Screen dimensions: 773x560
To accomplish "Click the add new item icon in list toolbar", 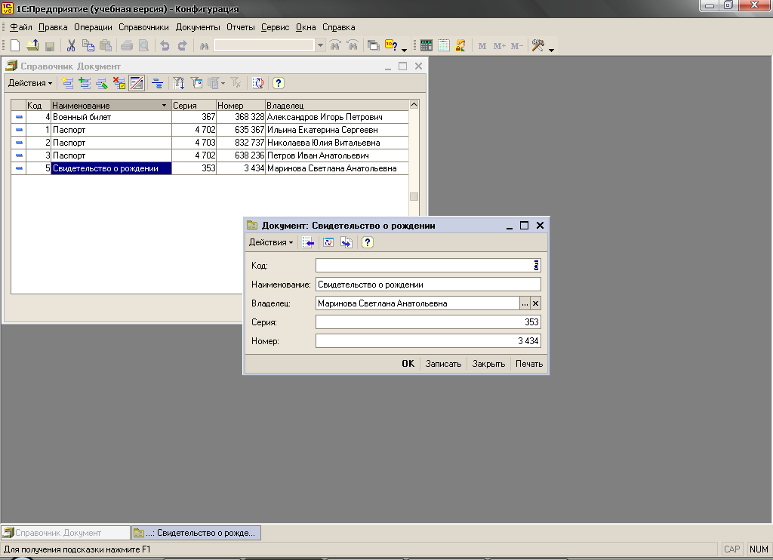I will (x=68, y=83).
